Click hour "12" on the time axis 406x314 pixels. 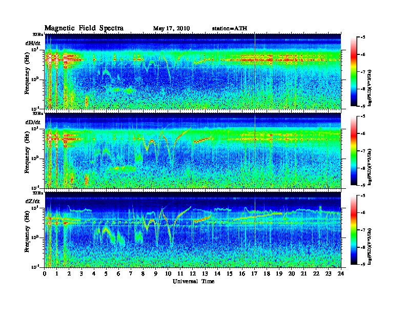coord(193,274)
